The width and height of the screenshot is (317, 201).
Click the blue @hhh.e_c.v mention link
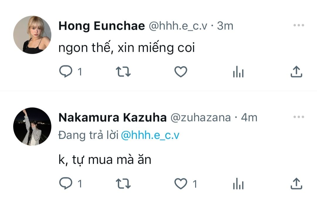(x=150, y=135)
